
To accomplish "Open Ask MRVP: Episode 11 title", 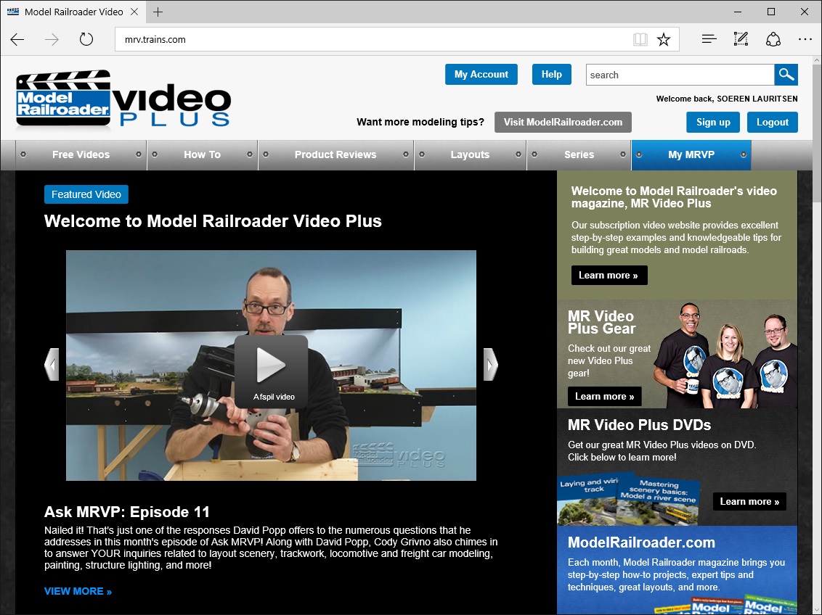I will coord(127,511).
